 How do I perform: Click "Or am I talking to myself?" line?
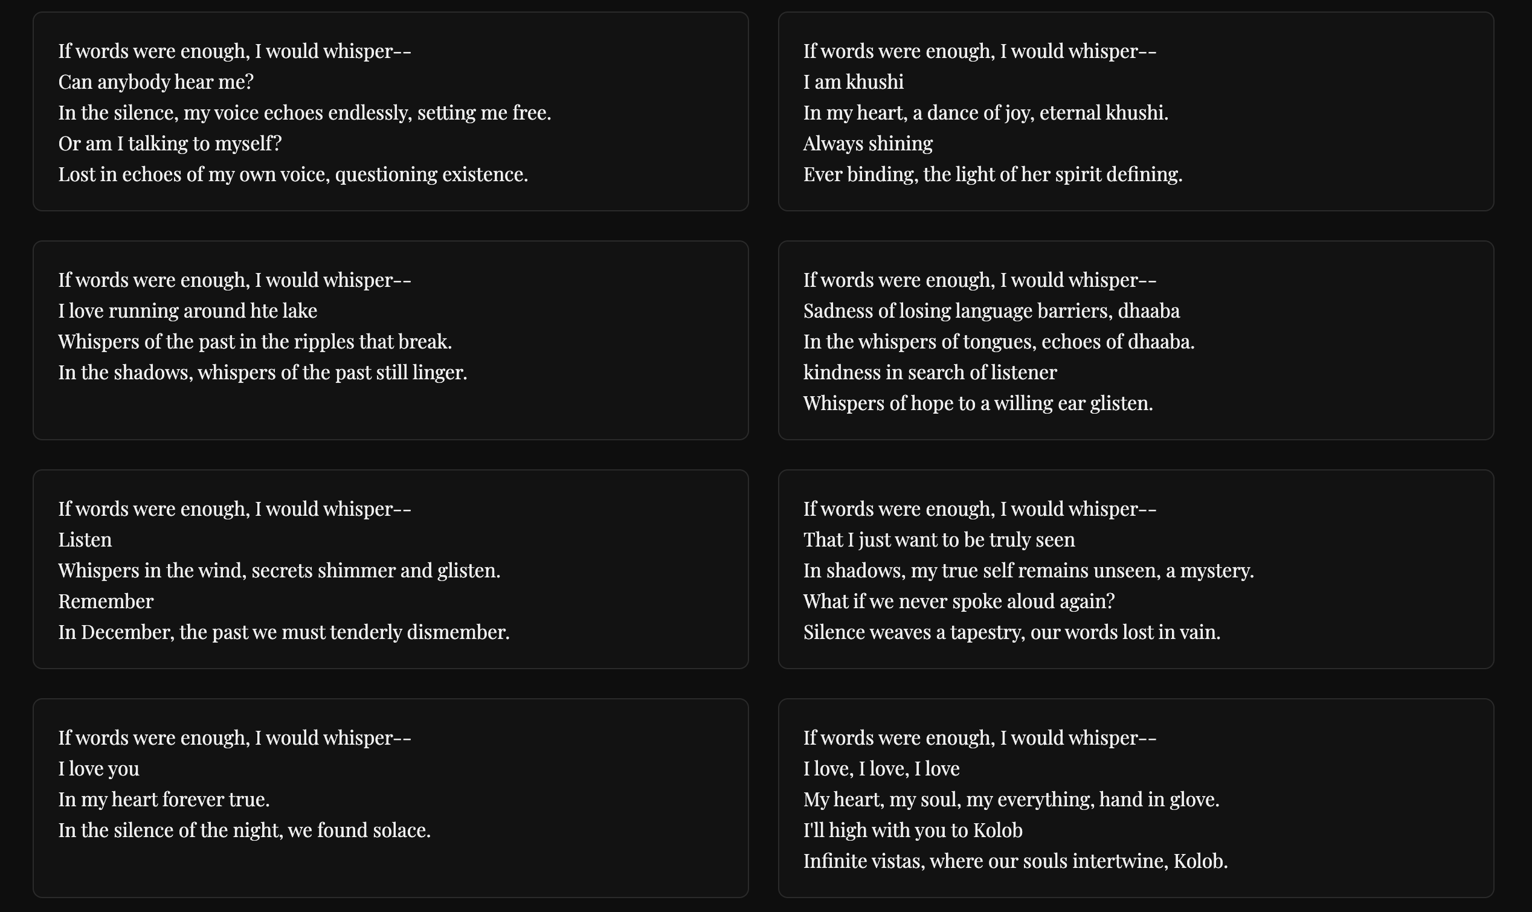[x=170, y=144]
